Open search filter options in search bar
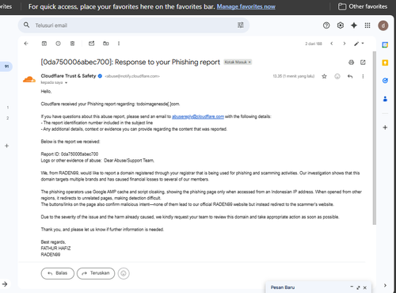Viewport: 396px width, 293px height. click(x=241, y=25)
